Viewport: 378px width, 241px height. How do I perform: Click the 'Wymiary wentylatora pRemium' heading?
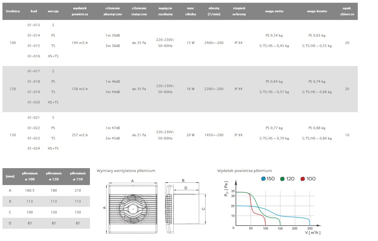tap(126, 171)
